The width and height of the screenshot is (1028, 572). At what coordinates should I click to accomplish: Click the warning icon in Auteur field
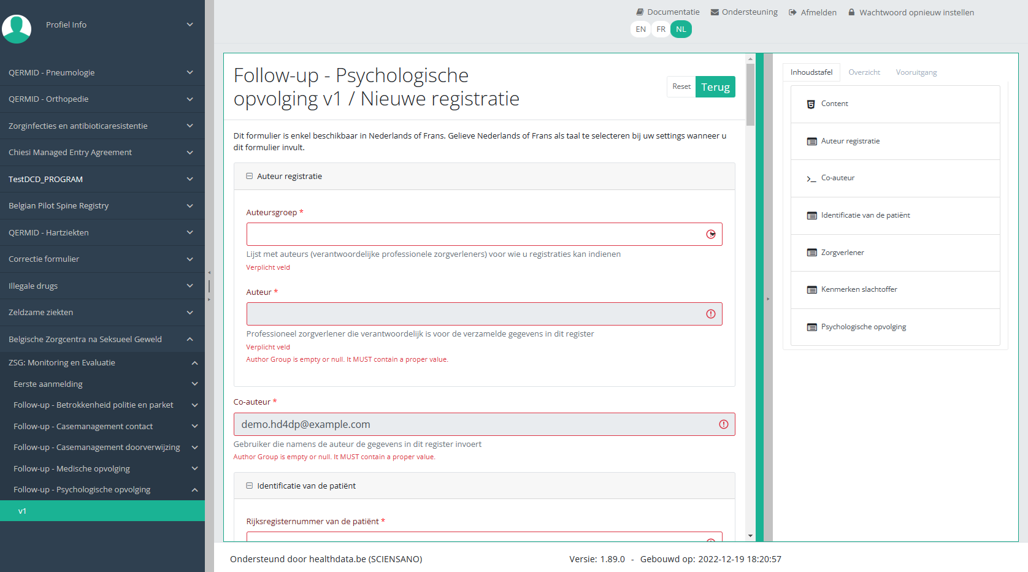click(710, 314)
